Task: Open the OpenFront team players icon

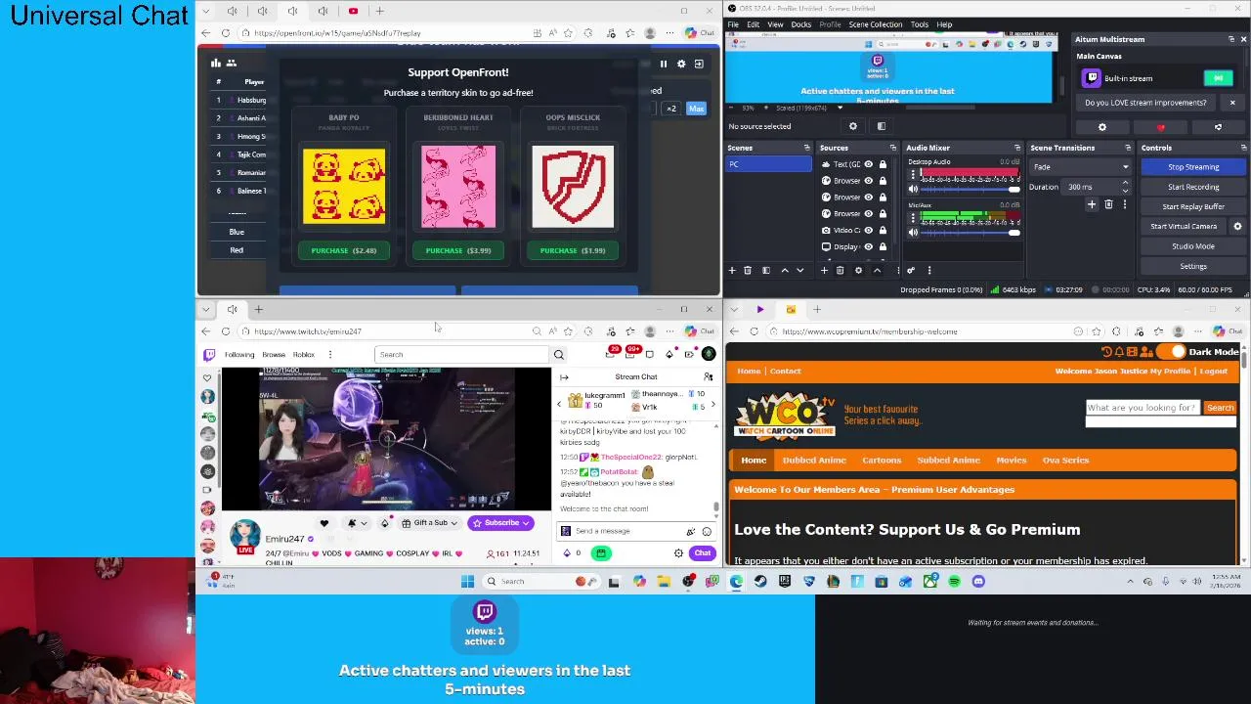Action: pos(232,64)
